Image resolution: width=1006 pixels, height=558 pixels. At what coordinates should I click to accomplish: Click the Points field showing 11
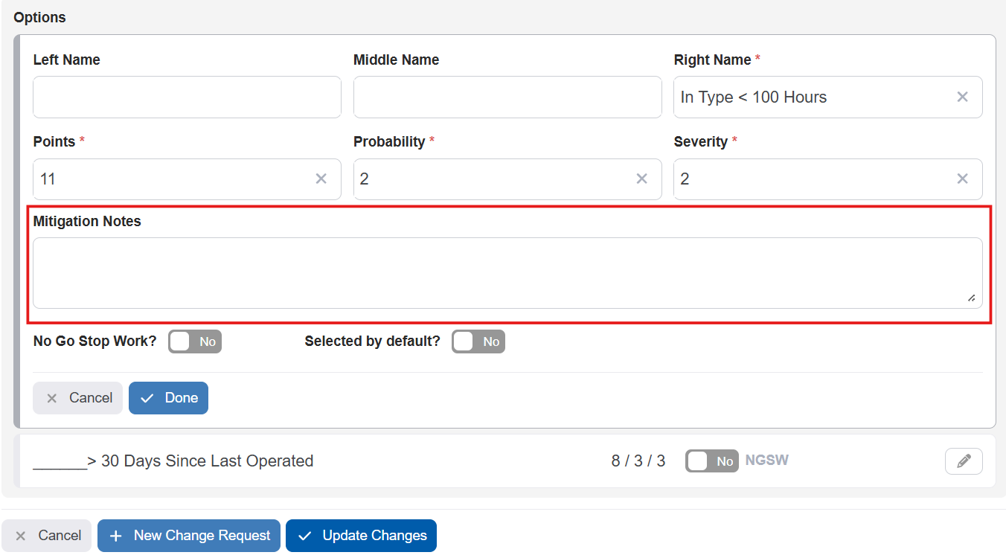[171, 179]
